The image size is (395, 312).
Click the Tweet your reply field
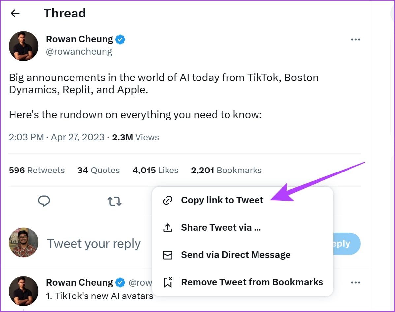tap(94, 244)
